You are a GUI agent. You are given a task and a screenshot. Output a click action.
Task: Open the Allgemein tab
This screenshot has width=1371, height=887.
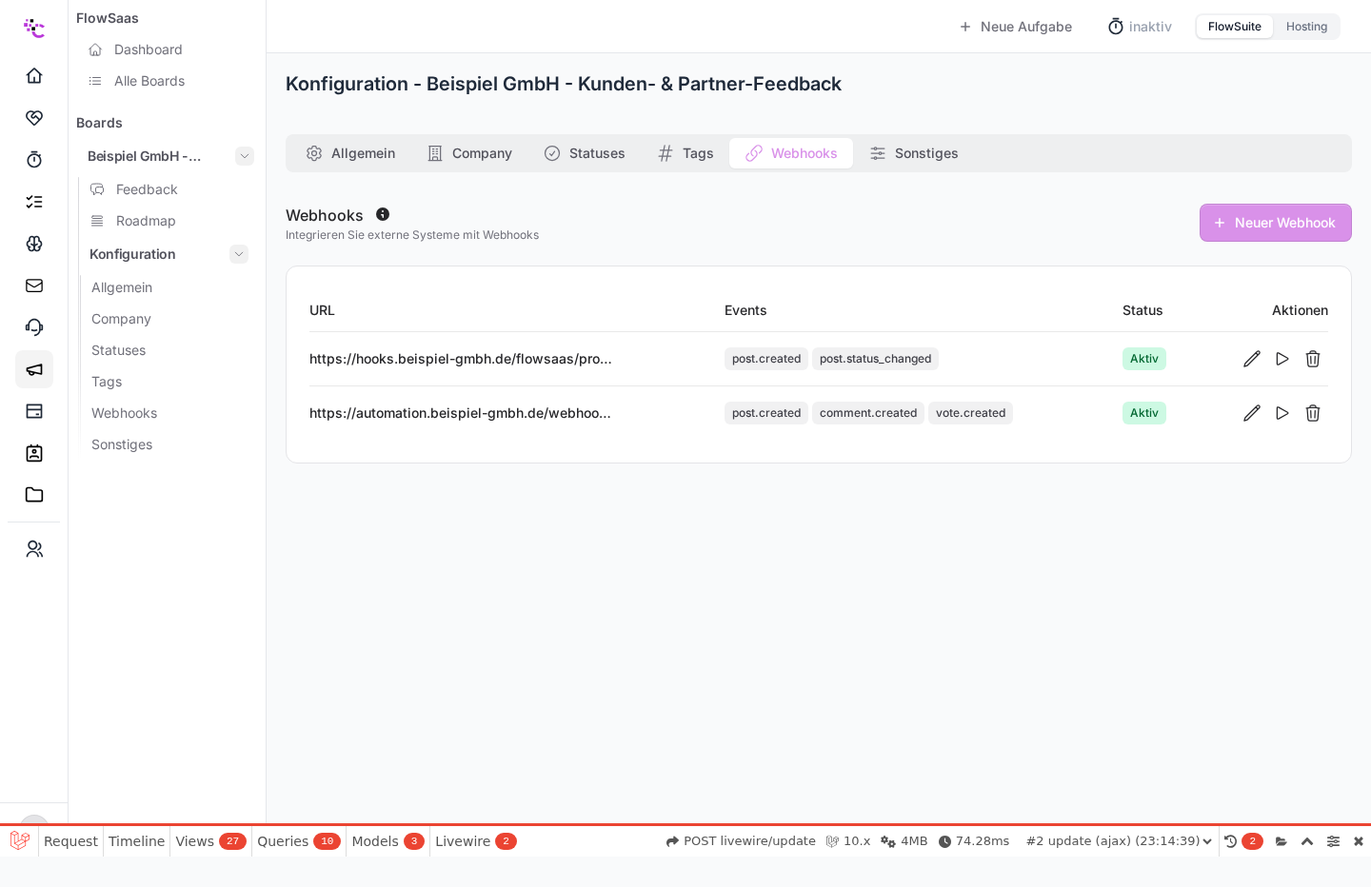[350, 153]
